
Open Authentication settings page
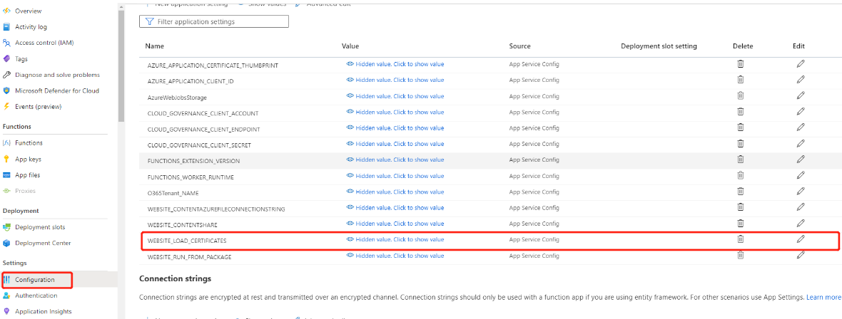pos(36,296)
